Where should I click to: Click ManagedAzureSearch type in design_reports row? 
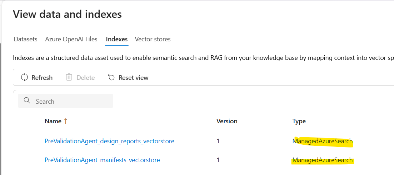click(323, 141)
